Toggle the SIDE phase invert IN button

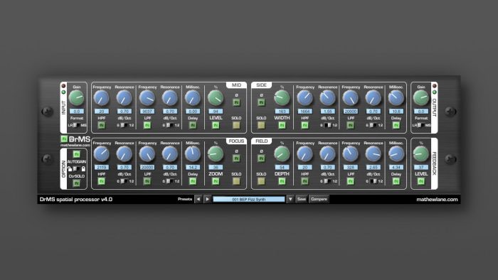tap(261, 102)
